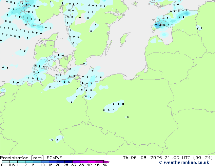
Task: Click the legend label '45'
Action: coord(97,165)
